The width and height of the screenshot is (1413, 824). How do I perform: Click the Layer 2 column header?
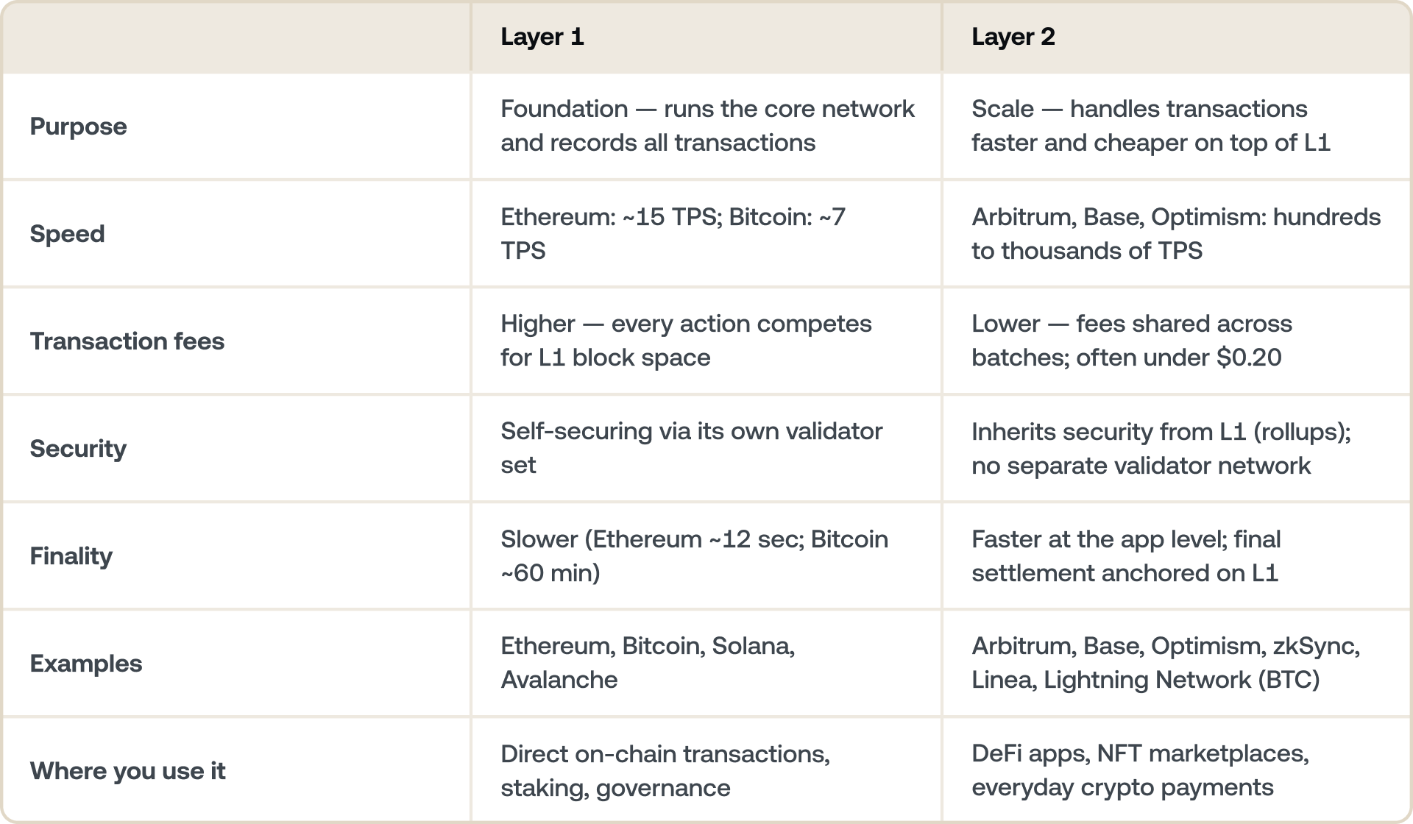pyautogui.click(x=1013, y=37)
